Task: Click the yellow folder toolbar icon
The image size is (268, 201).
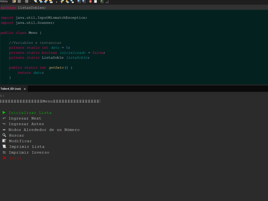Action: (x=50, y=2)
